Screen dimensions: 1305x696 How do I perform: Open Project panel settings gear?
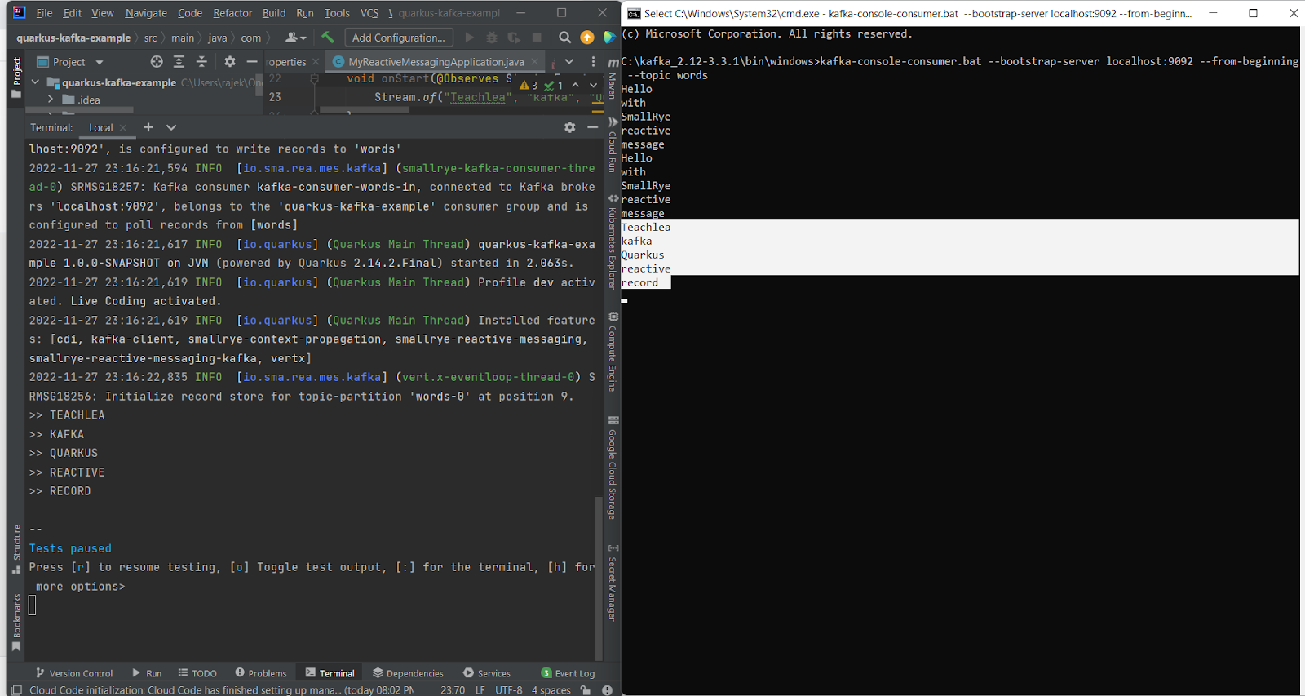pyautogui.click(x=230, y=62)
